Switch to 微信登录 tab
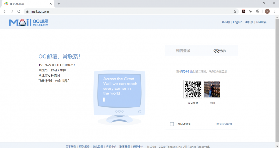This screenshot has width=279, height=148. (183, 51)
